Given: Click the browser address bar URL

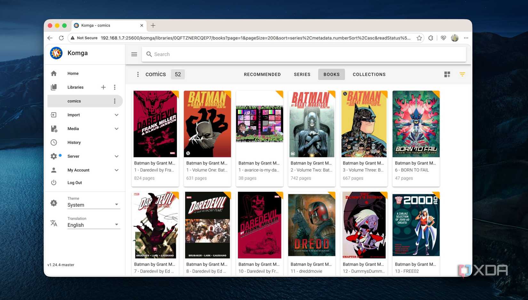Looking at the screenshot, I should [x=255, y=38].
